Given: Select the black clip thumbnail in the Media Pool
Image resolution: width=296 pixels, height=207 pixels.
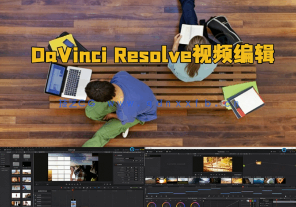Looking at the screenshot, I should 27,164.
